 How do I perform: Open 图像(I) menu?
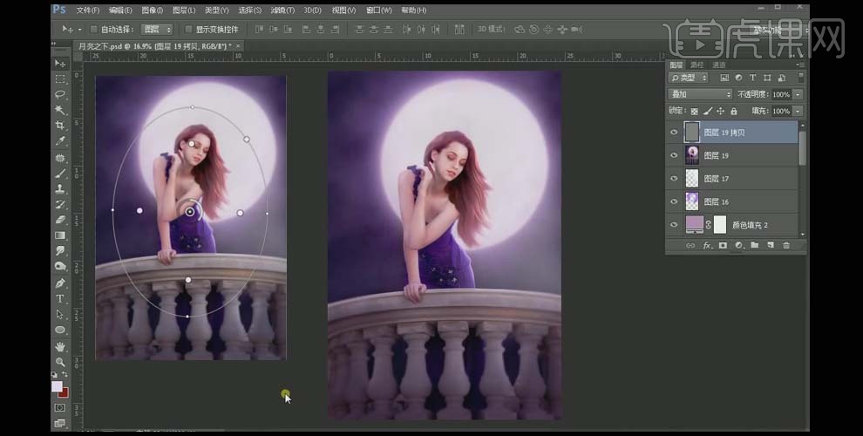(x=152, y=10)
